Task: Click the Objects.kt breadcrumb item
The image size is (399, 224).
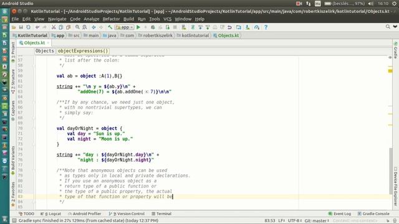Action: pos(226,35)
